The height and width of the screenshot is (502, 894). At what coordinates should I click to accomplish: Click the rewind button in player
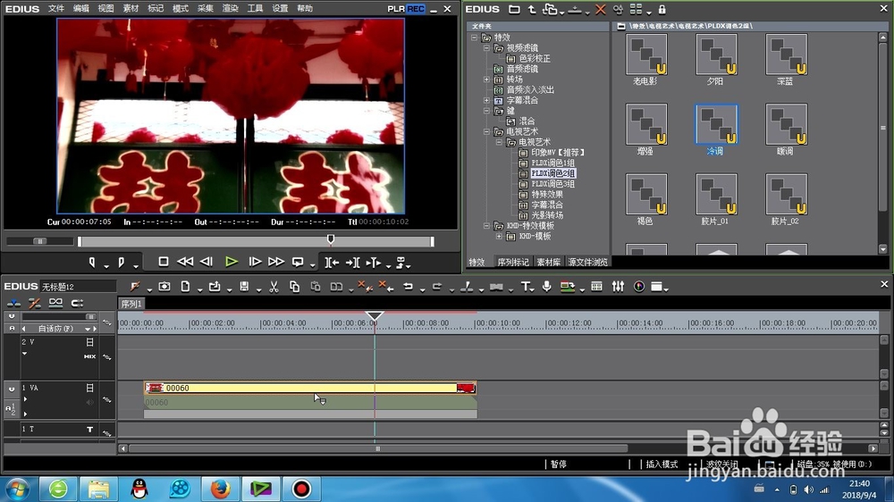click(x=185, y=262)
